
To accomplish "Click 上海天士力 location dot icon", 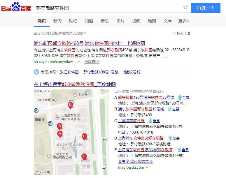I will point(49,156).
